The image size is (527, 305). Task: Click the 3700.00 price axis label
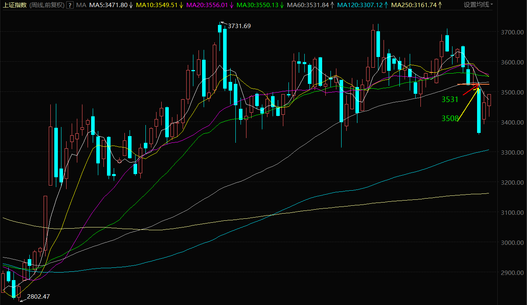[512, 32]
